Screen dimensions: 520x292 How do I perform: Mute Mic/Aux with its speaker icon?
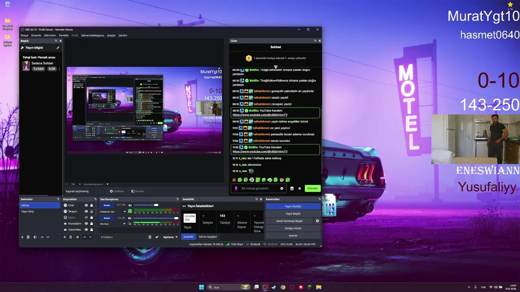click(130, 218)
